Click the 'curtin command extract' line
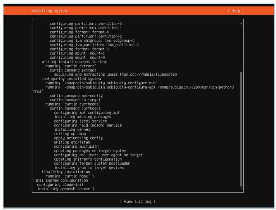The width and height of the screenshot is (276, 210). coord(73,70)
